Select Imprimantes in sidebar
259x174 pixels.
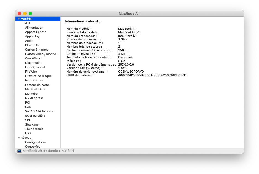(34, 80)
